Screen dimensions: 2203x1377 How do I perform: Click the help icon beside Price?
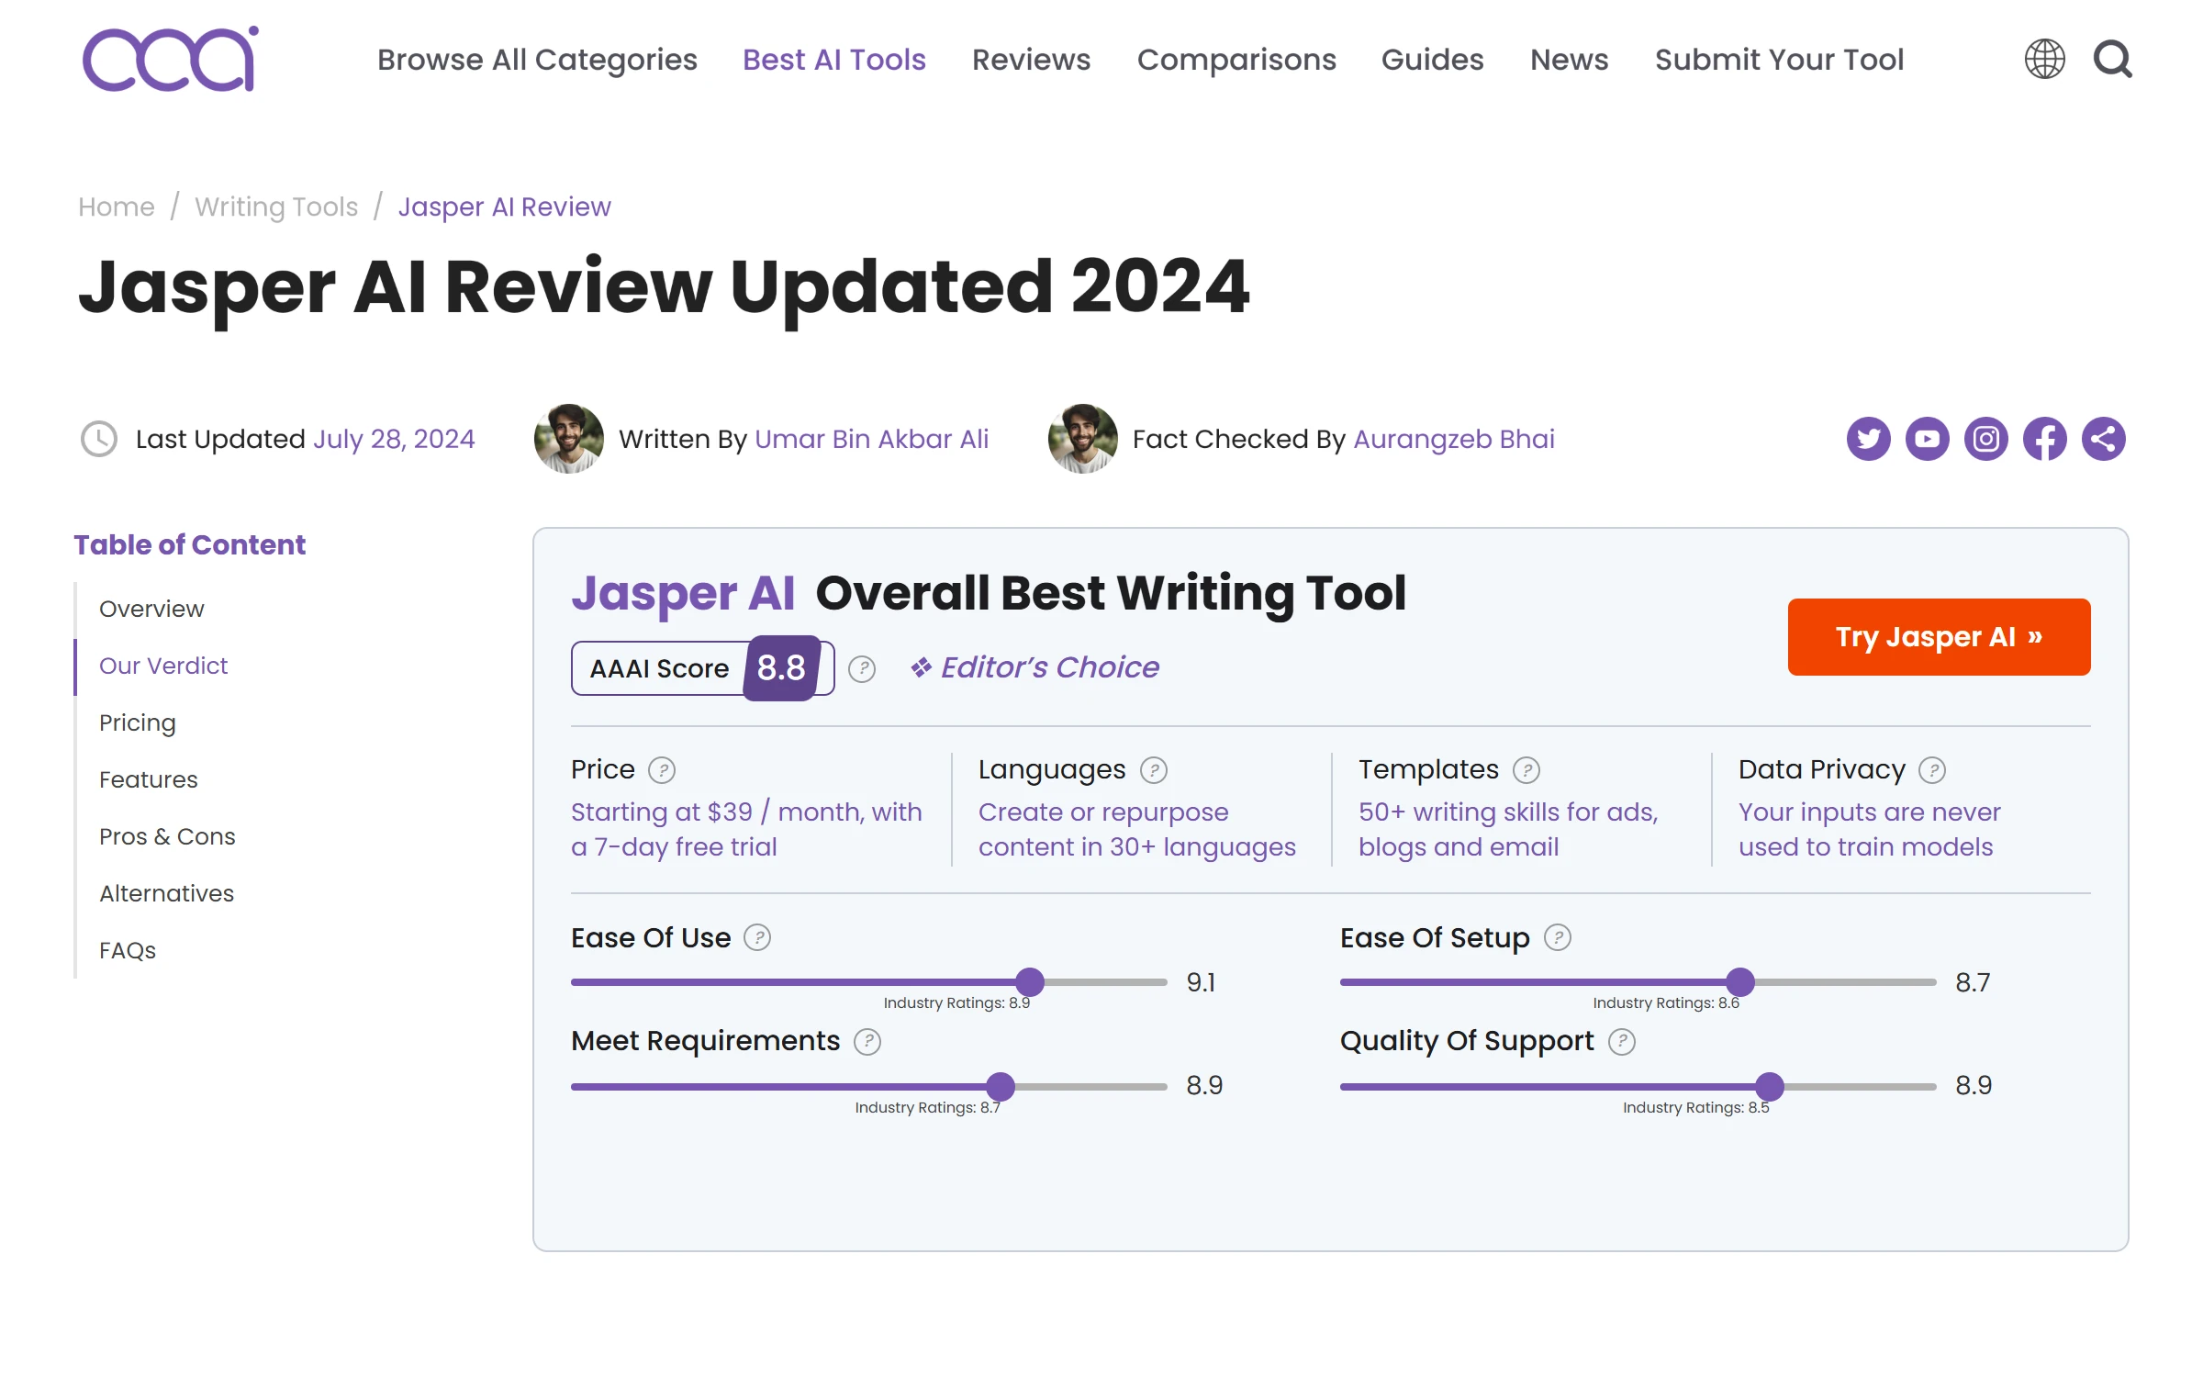[x=662, y=770]
